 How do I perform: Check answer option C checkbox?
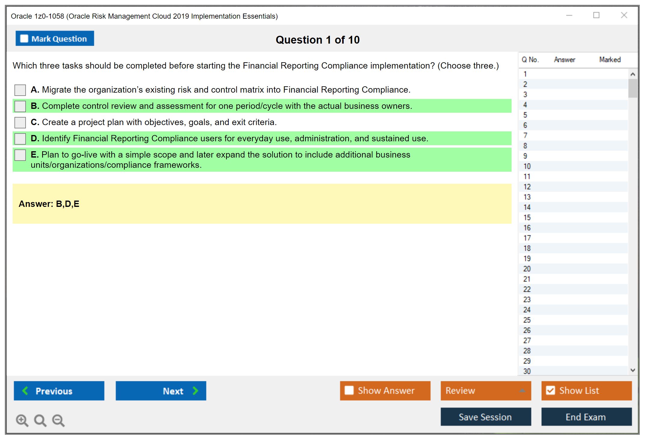[20, 122]
